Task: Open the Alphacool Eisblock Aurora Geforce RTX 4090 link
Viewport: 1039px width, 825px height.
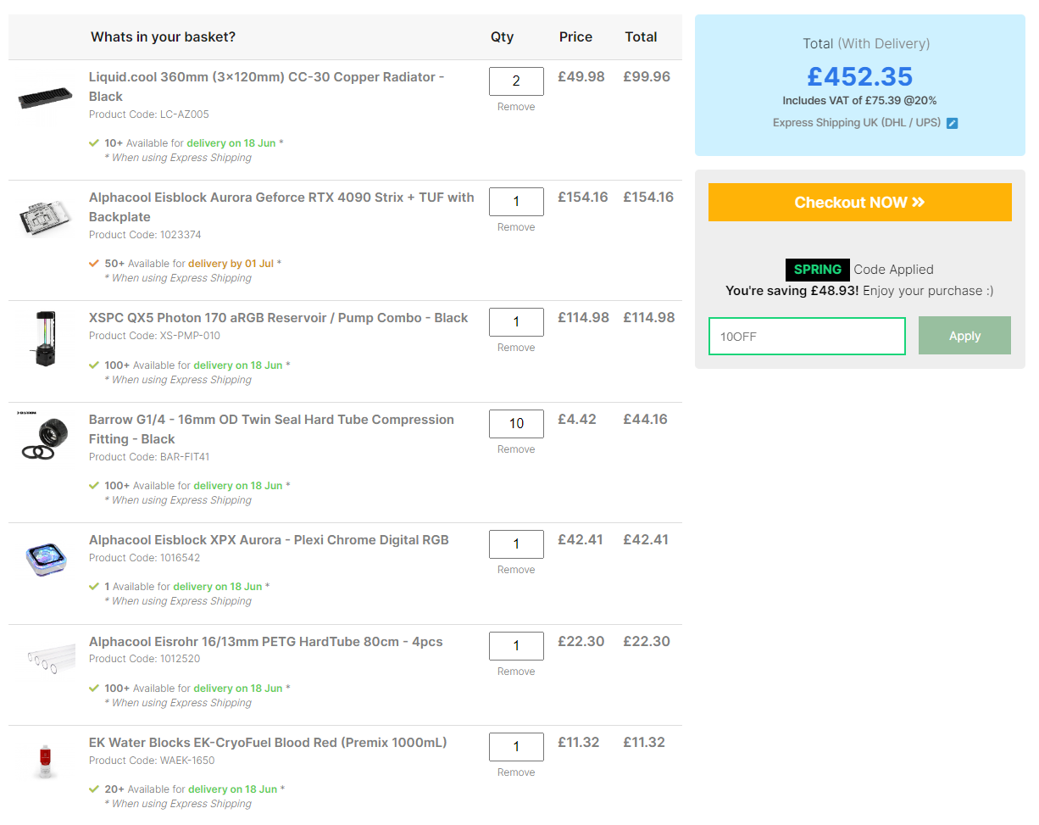Action: pos(281,207)
